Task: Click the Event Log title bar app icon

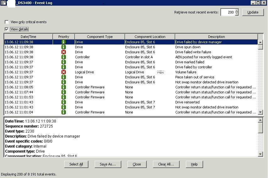Action: 3,3
